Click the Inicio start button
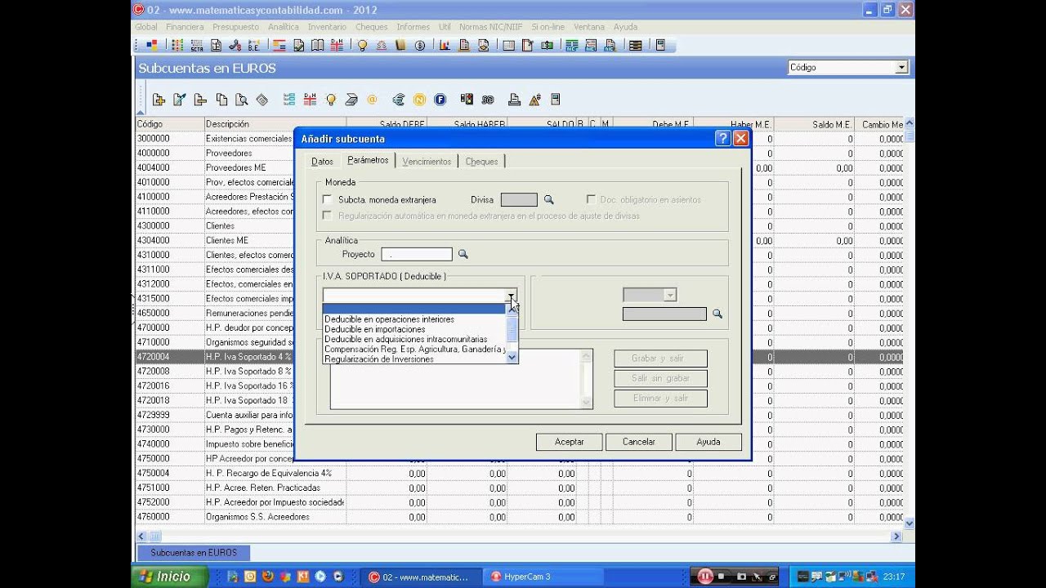1046x588 pixels. pos(168,577)
